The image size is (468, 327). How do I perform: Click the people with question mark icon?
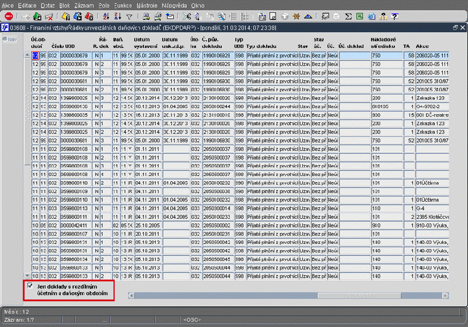click(383, 16)
